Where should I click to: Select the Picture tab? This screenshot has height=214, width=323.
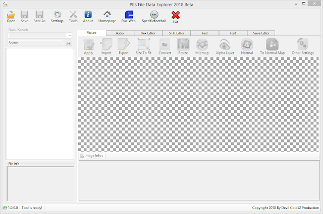(91, 33)
